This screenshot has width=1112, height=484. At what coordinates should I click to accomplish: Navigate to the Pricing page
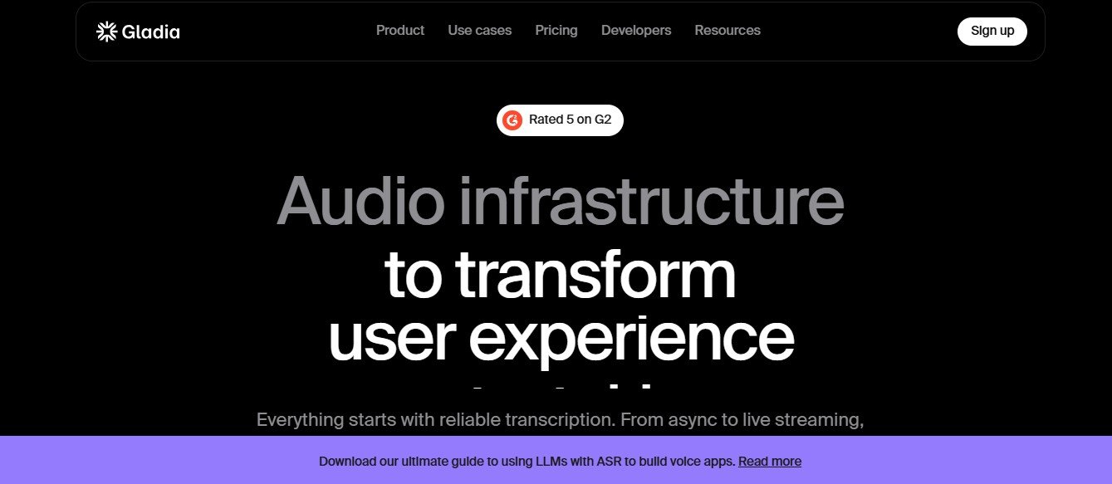(x=556, y=31)
